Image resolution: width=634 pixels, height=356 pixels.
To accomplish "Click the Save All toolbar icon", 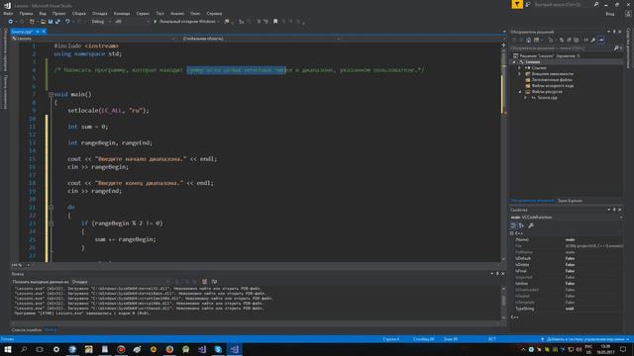I will tap(57, 22).
